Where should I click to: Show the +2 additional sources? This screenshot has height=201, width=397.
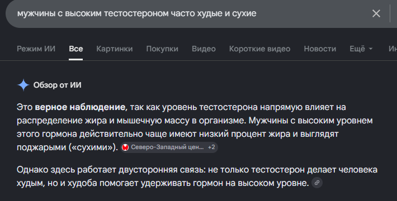[211, 147]
